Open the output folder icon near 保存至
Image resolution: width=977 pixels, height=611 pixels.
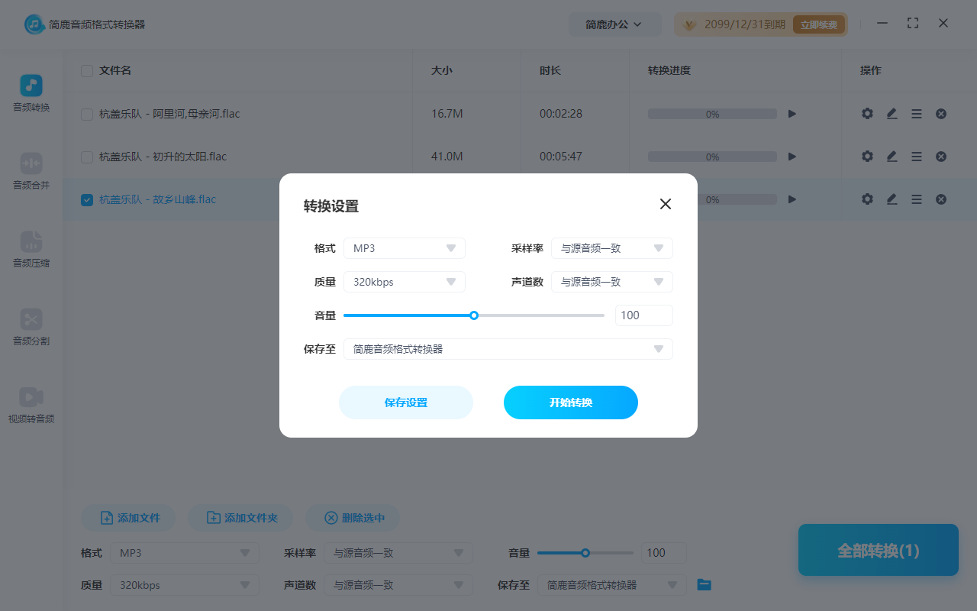(703, 584)
